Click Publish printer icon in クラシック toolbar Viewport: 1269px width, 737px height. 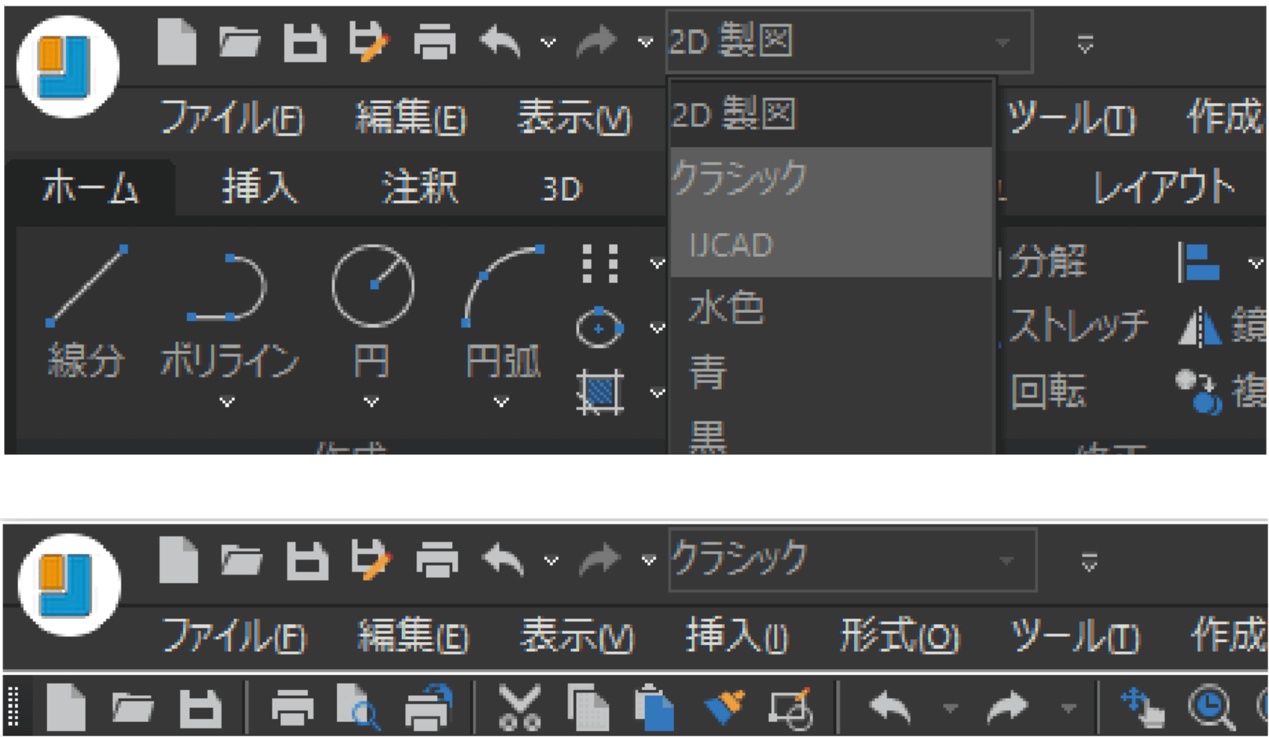428,707
